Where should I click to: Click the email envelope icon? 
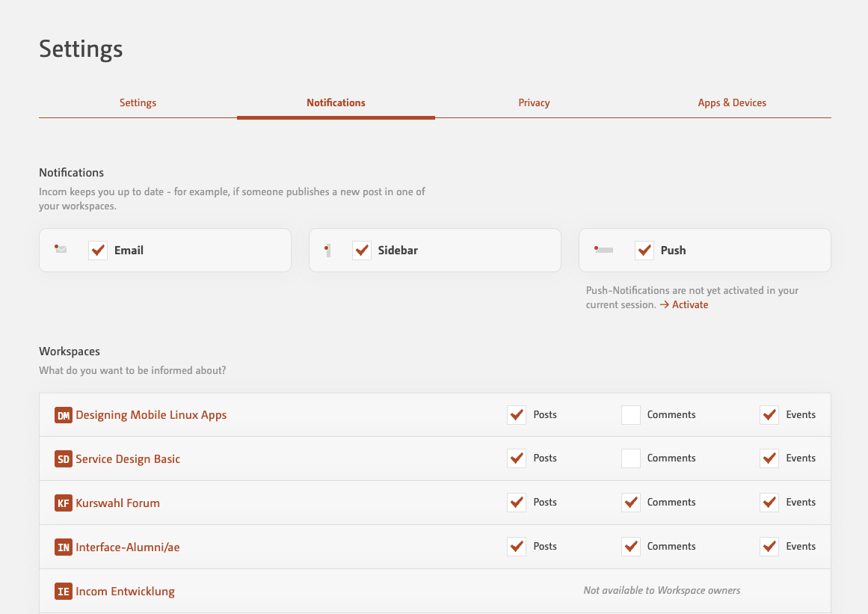pyautogui.click(x=61, y=249)
